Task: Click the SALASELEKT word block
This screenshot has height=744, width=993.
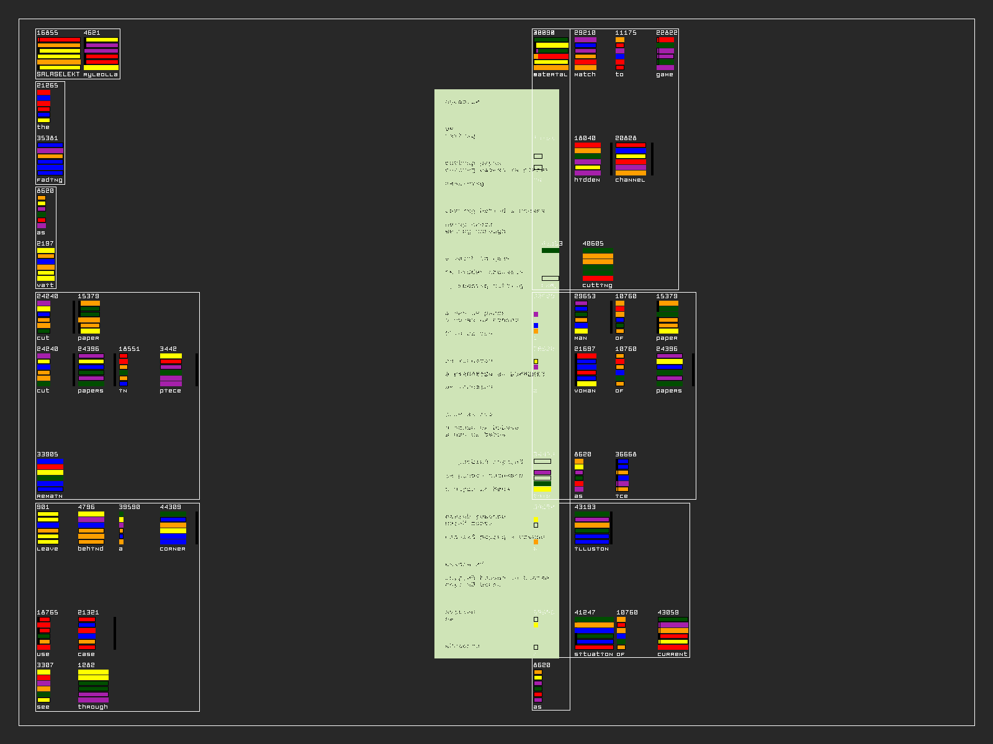Action: pyautogui.click(x=59, y=53)
